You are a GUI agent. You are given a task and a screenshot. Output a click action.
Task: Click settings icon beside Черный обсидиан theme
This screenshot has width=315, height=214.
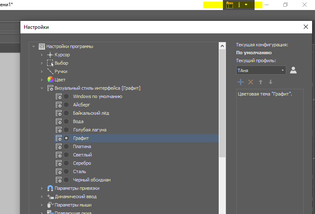click(59, 180)
